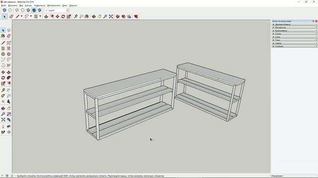The width and height of the screenshot is (318, 178).
Task: Select the Axes tool
Action: 3,101
